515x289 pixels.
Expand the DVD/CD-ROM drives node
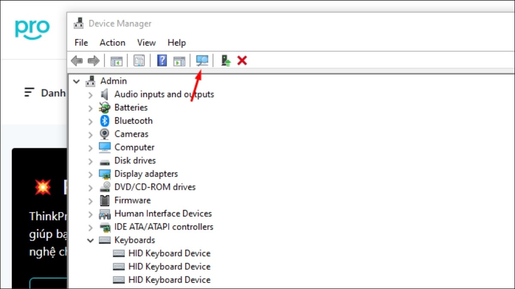tap(90, 188)
